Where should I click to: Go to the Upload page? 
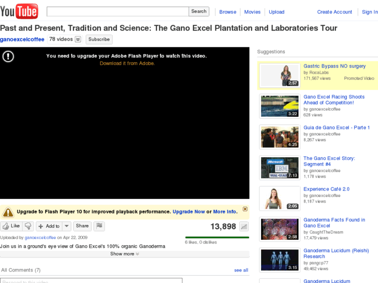tap(277, 12)
